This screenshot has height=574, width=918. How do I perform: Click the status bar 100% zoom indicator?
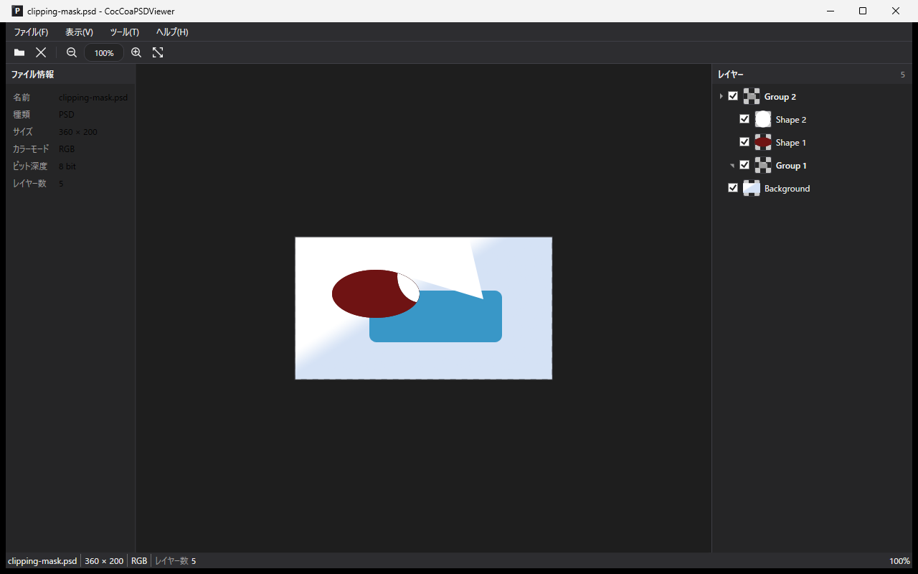click(899, 561)
